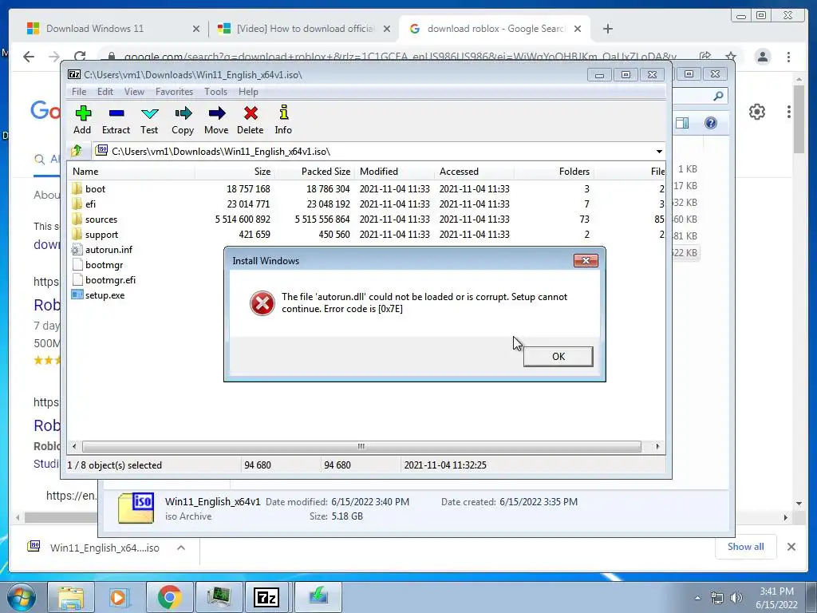Click the red Delete toolbar icon
The height and width of the screenshot is (613, 817).
tap(250, 120)
